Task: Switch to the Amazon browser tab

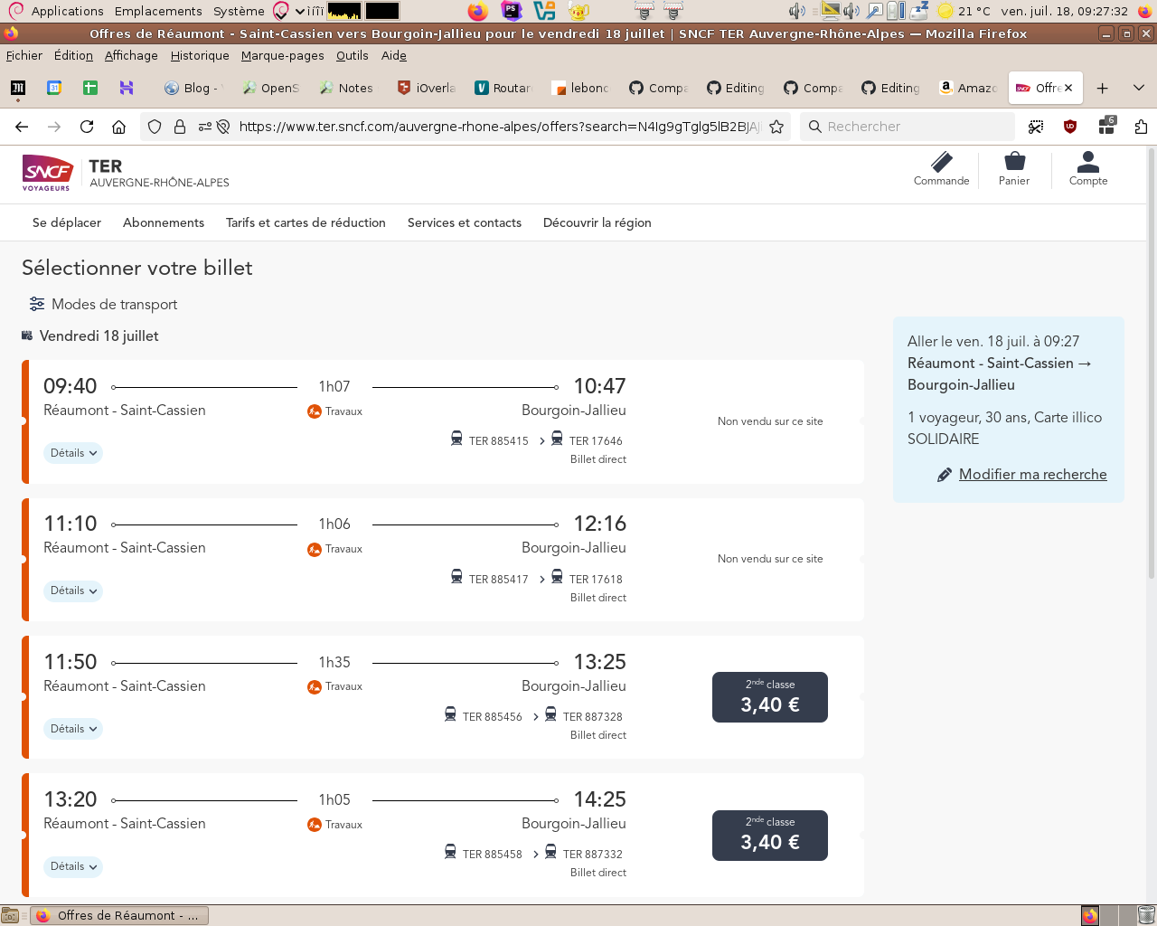Action: click(x=967, y=88)
